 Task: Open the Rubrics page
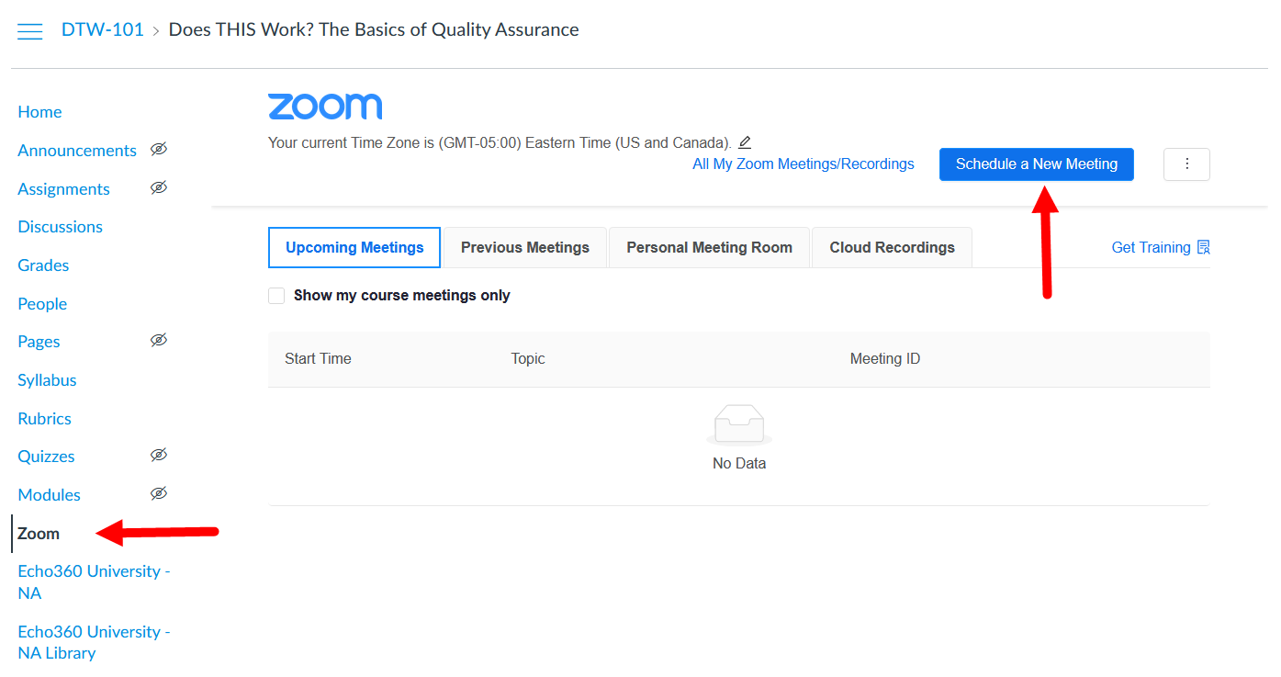44,419
